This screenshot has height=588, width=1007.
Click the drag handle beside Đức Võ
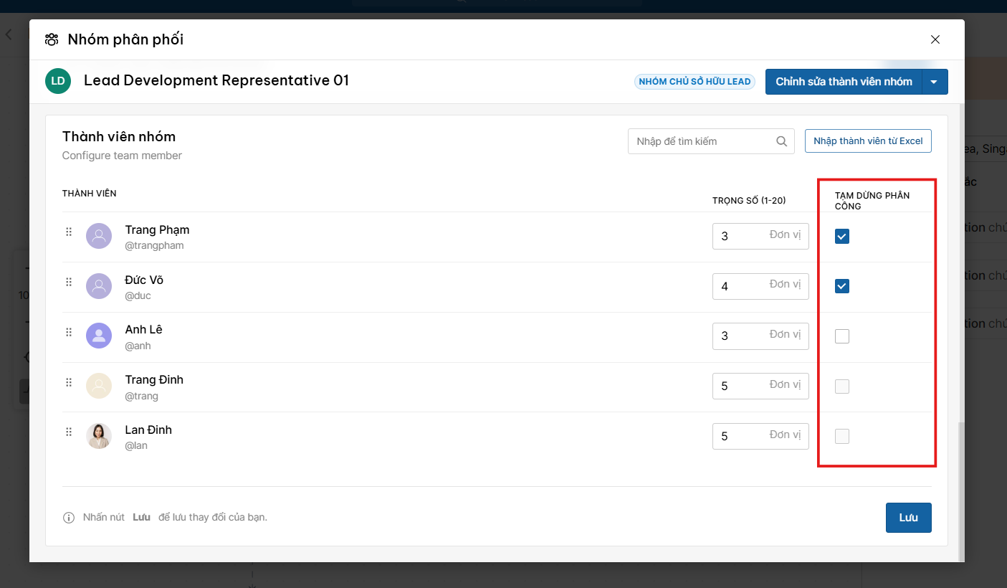pos(69,282)
